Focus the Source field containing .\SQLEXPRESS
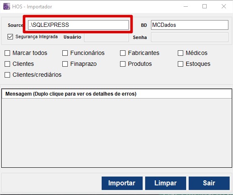 pyautogui.click(x=78, y=25)
